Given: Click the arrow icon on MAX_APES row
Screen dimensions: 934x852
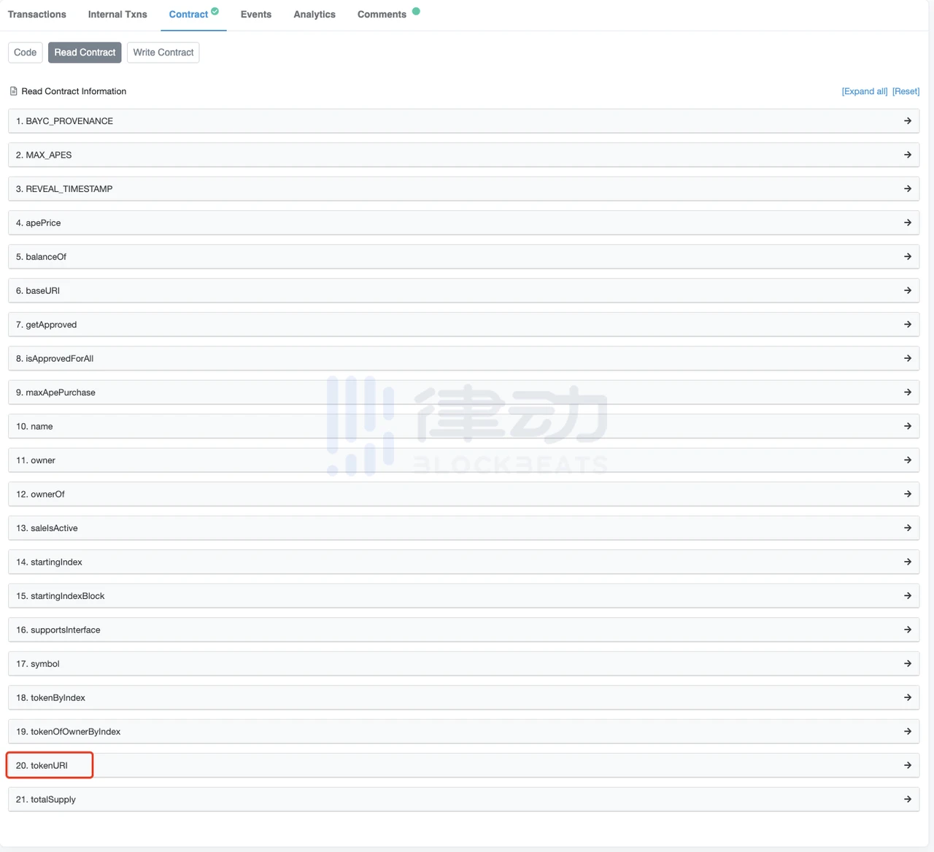Looking at the screenshot, I should [908, 155].
